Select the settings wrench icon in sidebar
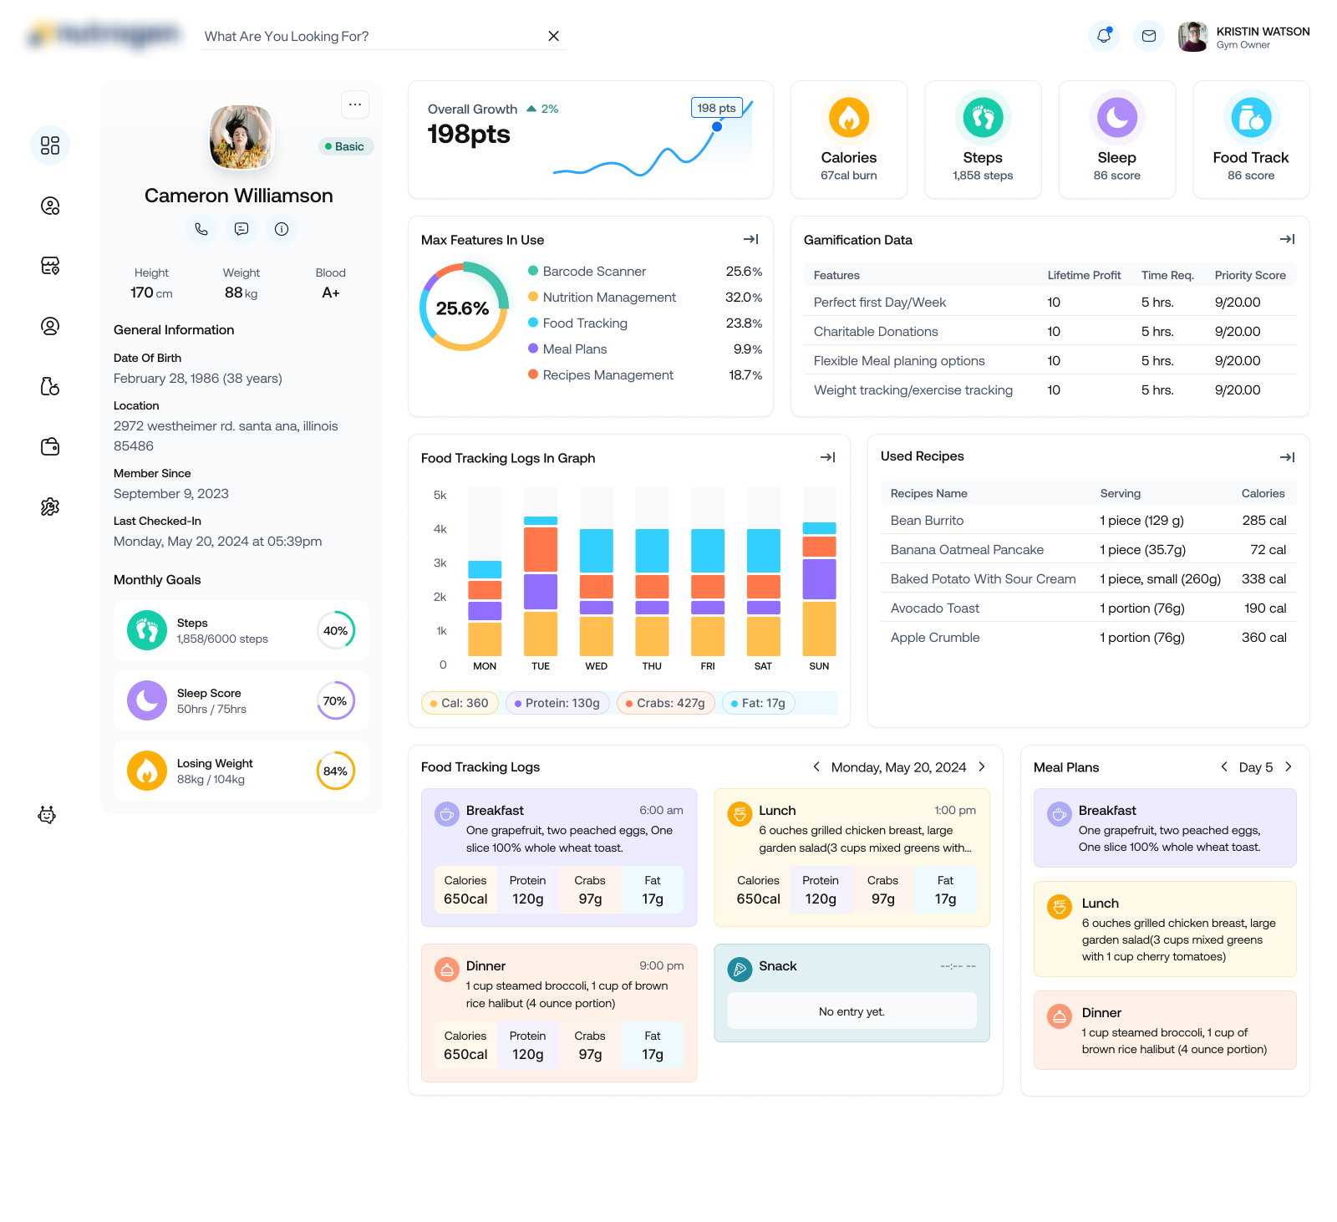 coord(50,507)
